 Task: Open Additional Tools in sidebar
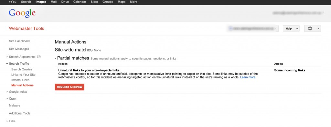tap(20, 113)
